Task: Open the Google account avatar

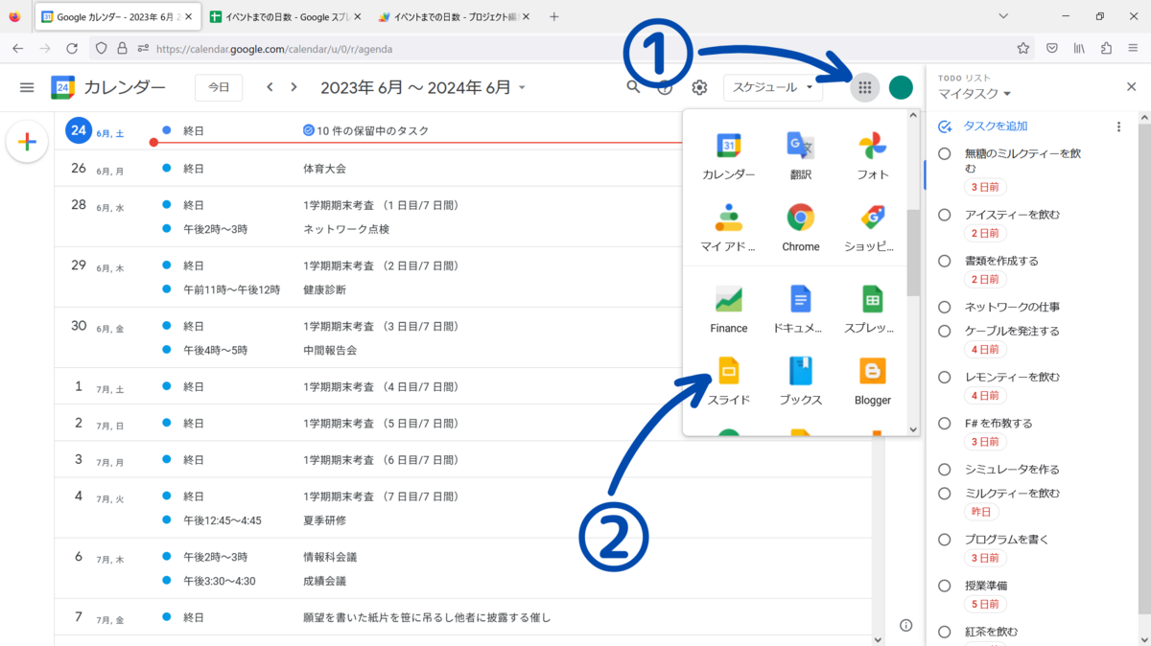Action: [x=901, y=87]
